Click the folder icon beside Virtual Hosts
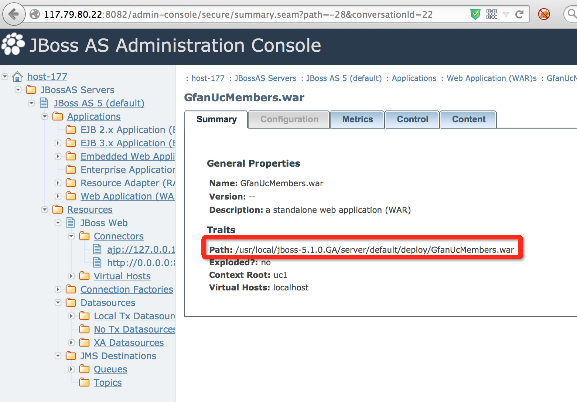Screen dimensions: 577x402 pos(84,276)
